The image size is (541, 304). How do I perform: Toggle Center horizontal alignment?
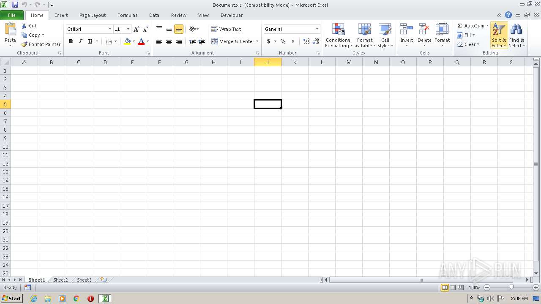pyautogui.click(x=169, y=41)
